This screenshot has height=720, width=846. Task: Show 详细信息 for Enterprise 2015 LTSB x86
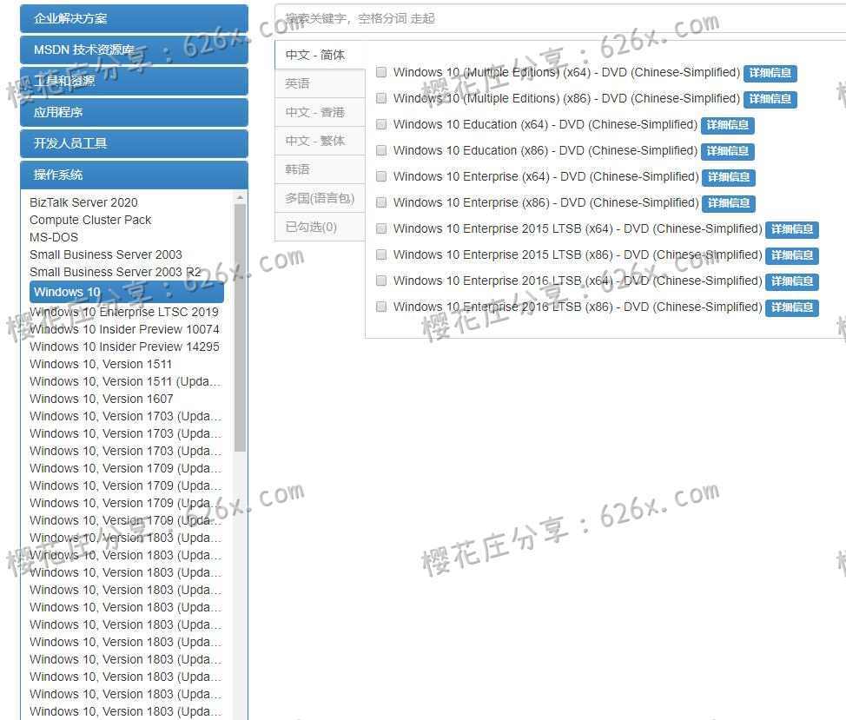792,255
